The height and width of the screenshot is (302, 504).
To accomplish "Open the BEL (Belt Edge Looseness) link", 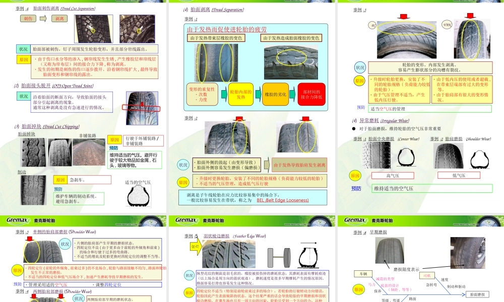I will (x=283, y=200).
